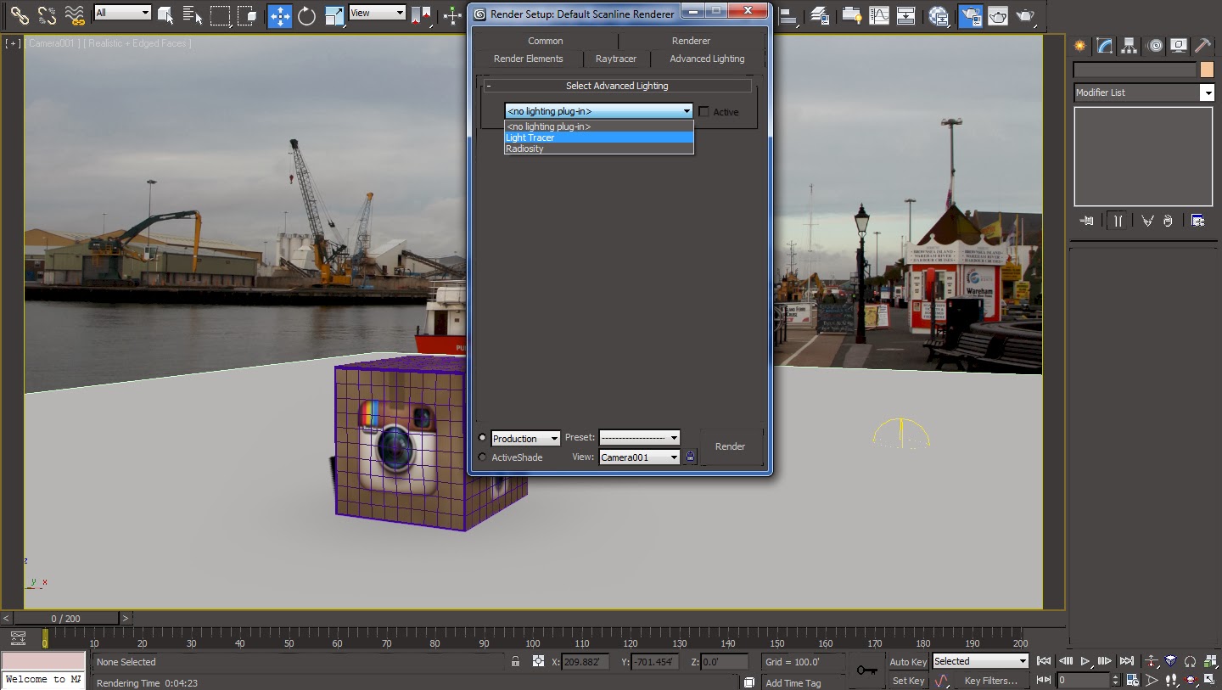Viewport: 1222px width, 690px height.
Task: Choose the ActiveShade radio option
Action: coord(483,457)
